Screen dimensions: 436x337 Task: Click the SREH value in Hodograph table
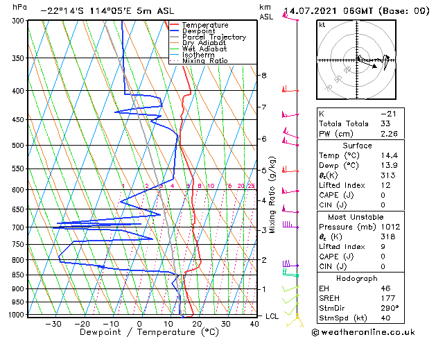point(388,298)
